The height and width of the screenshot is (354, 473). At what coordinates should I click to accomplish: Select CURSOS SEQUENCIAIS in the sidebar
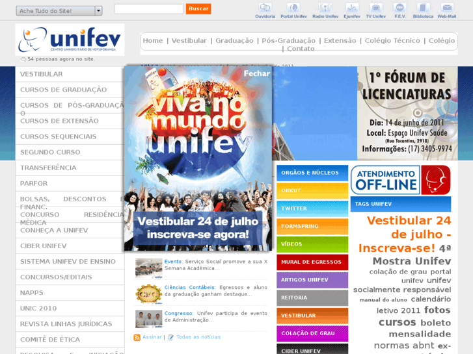70,137
